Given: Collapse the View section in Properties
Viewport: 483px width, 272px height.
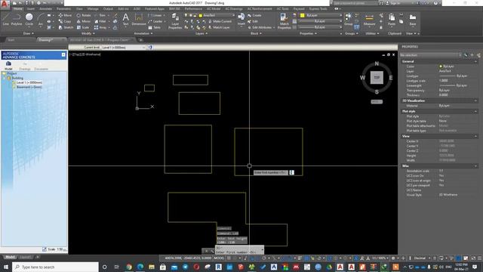Looking at the screenshot, I should click(475, 136).
